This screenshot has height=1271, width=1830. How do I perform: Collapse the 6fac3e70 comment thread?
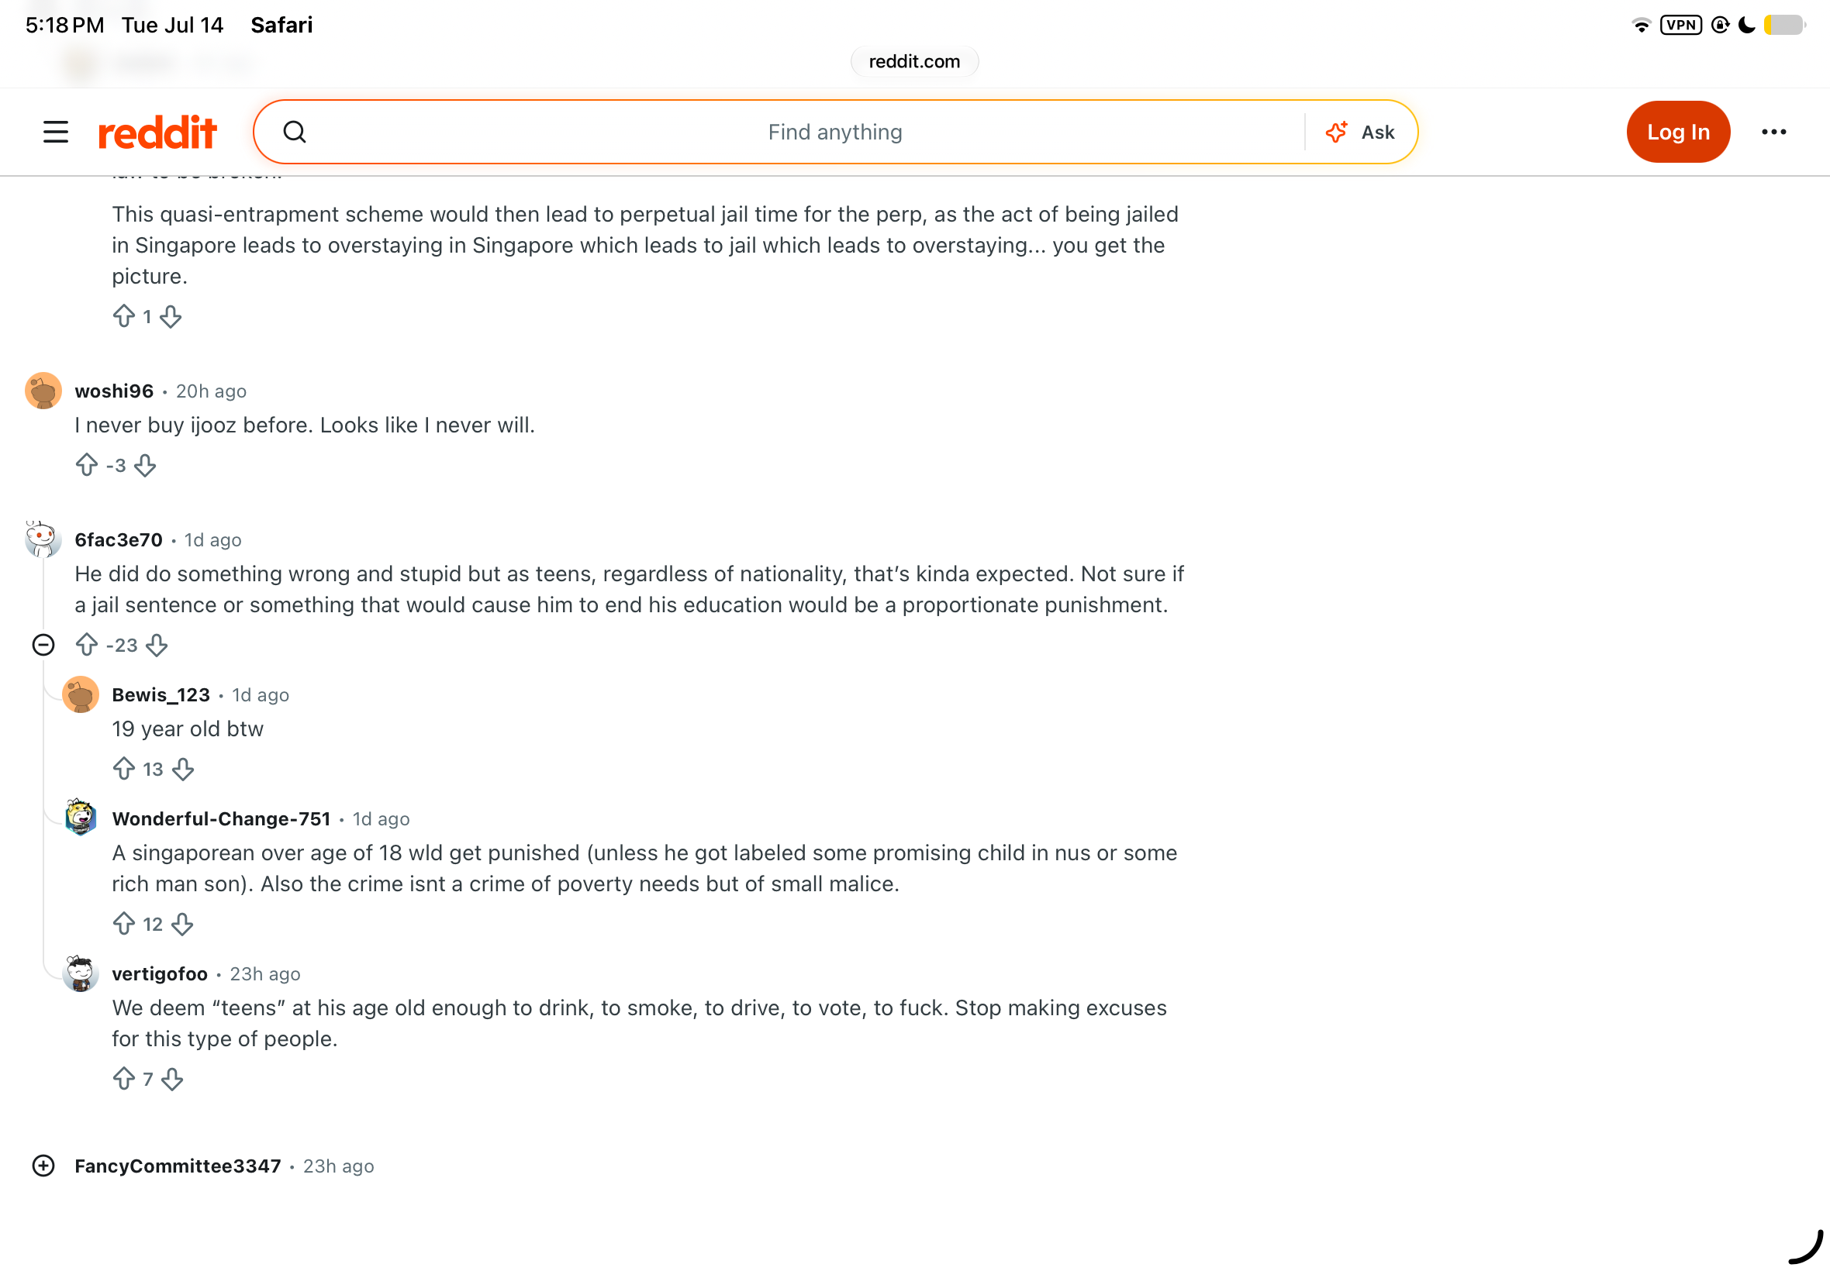[43, 644]
